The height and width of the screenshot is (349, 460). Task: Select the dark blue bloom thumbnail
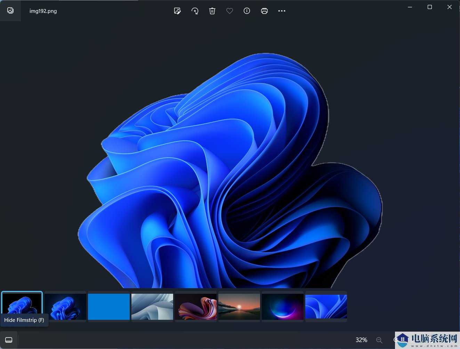click(x=65, y=307)
